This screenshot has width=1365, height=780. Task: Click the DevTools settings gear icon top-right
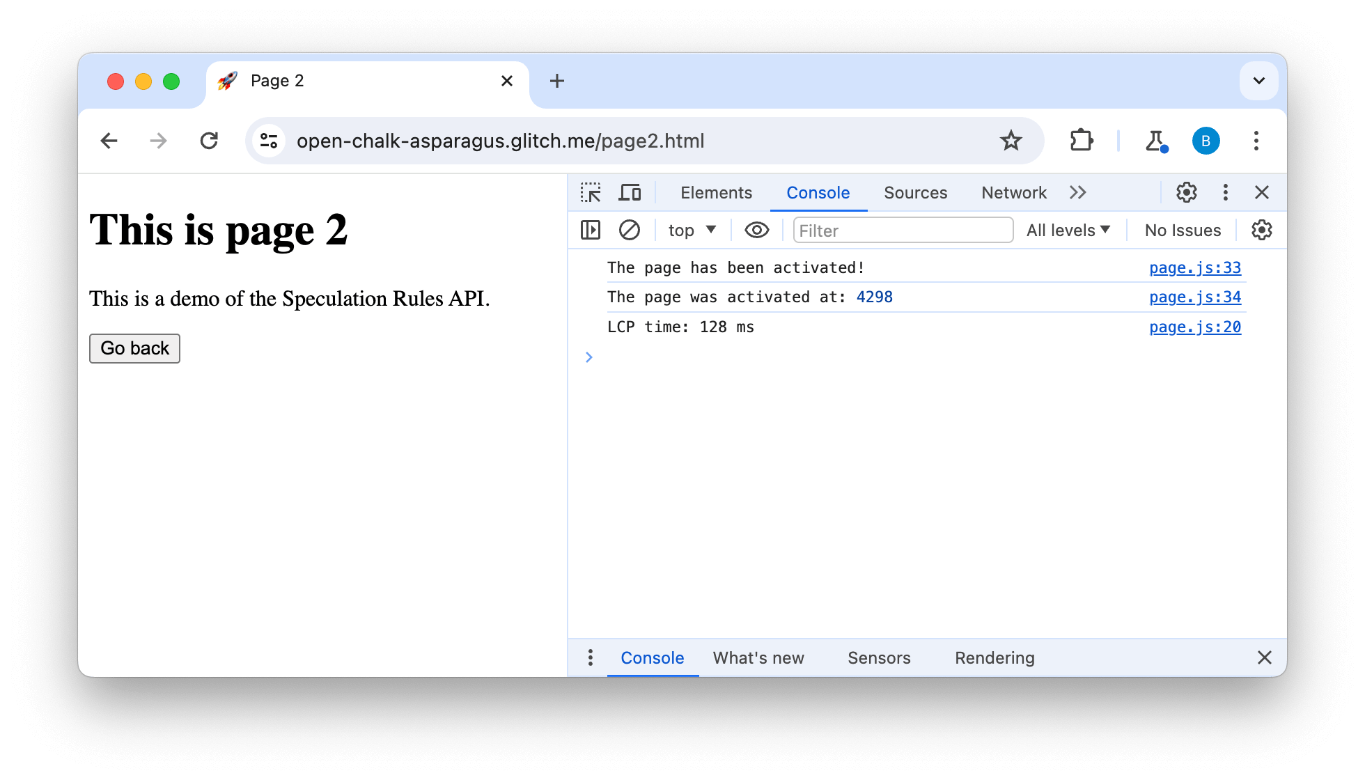pos(1187,192)
